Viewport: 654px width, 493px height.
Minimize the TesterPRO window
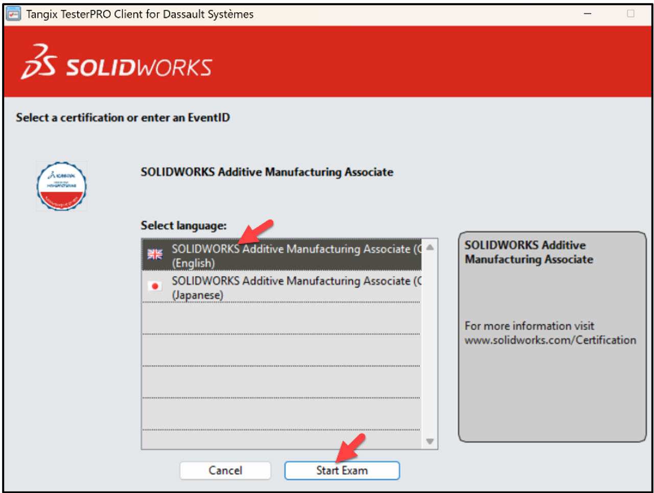588,14
